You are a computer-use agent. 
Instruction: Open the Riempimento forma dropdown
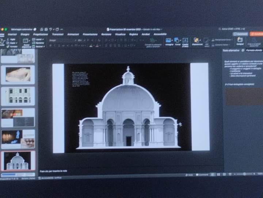(222, 40)
